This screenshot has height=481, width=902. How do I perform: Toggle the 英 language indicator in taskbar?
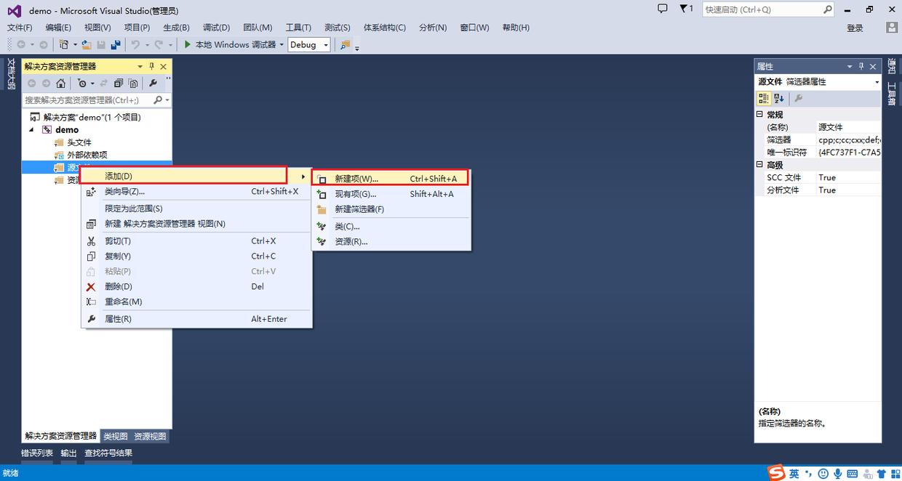[x=793, y=473]
